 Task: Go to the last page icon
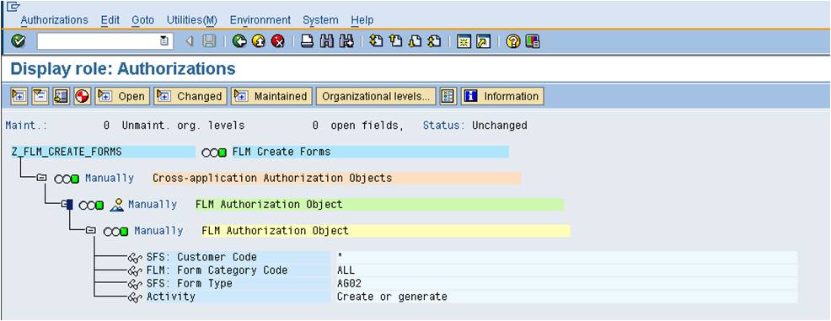tap(434, 41)
